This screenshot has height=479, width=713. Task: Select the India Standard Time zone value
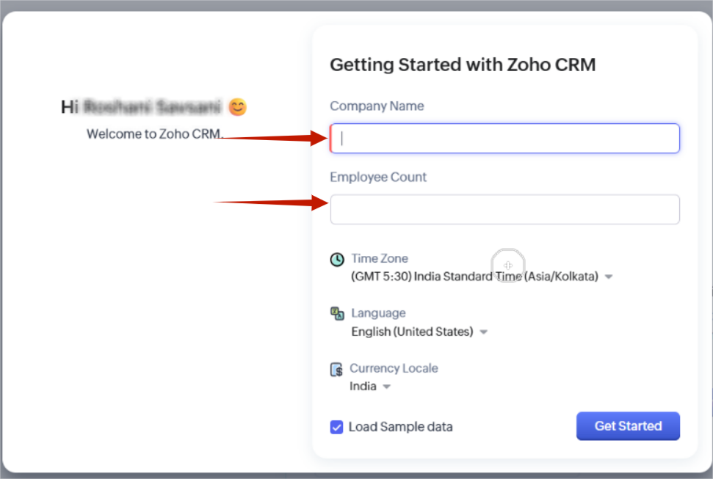pyautogui.click(x=474, y=277)
